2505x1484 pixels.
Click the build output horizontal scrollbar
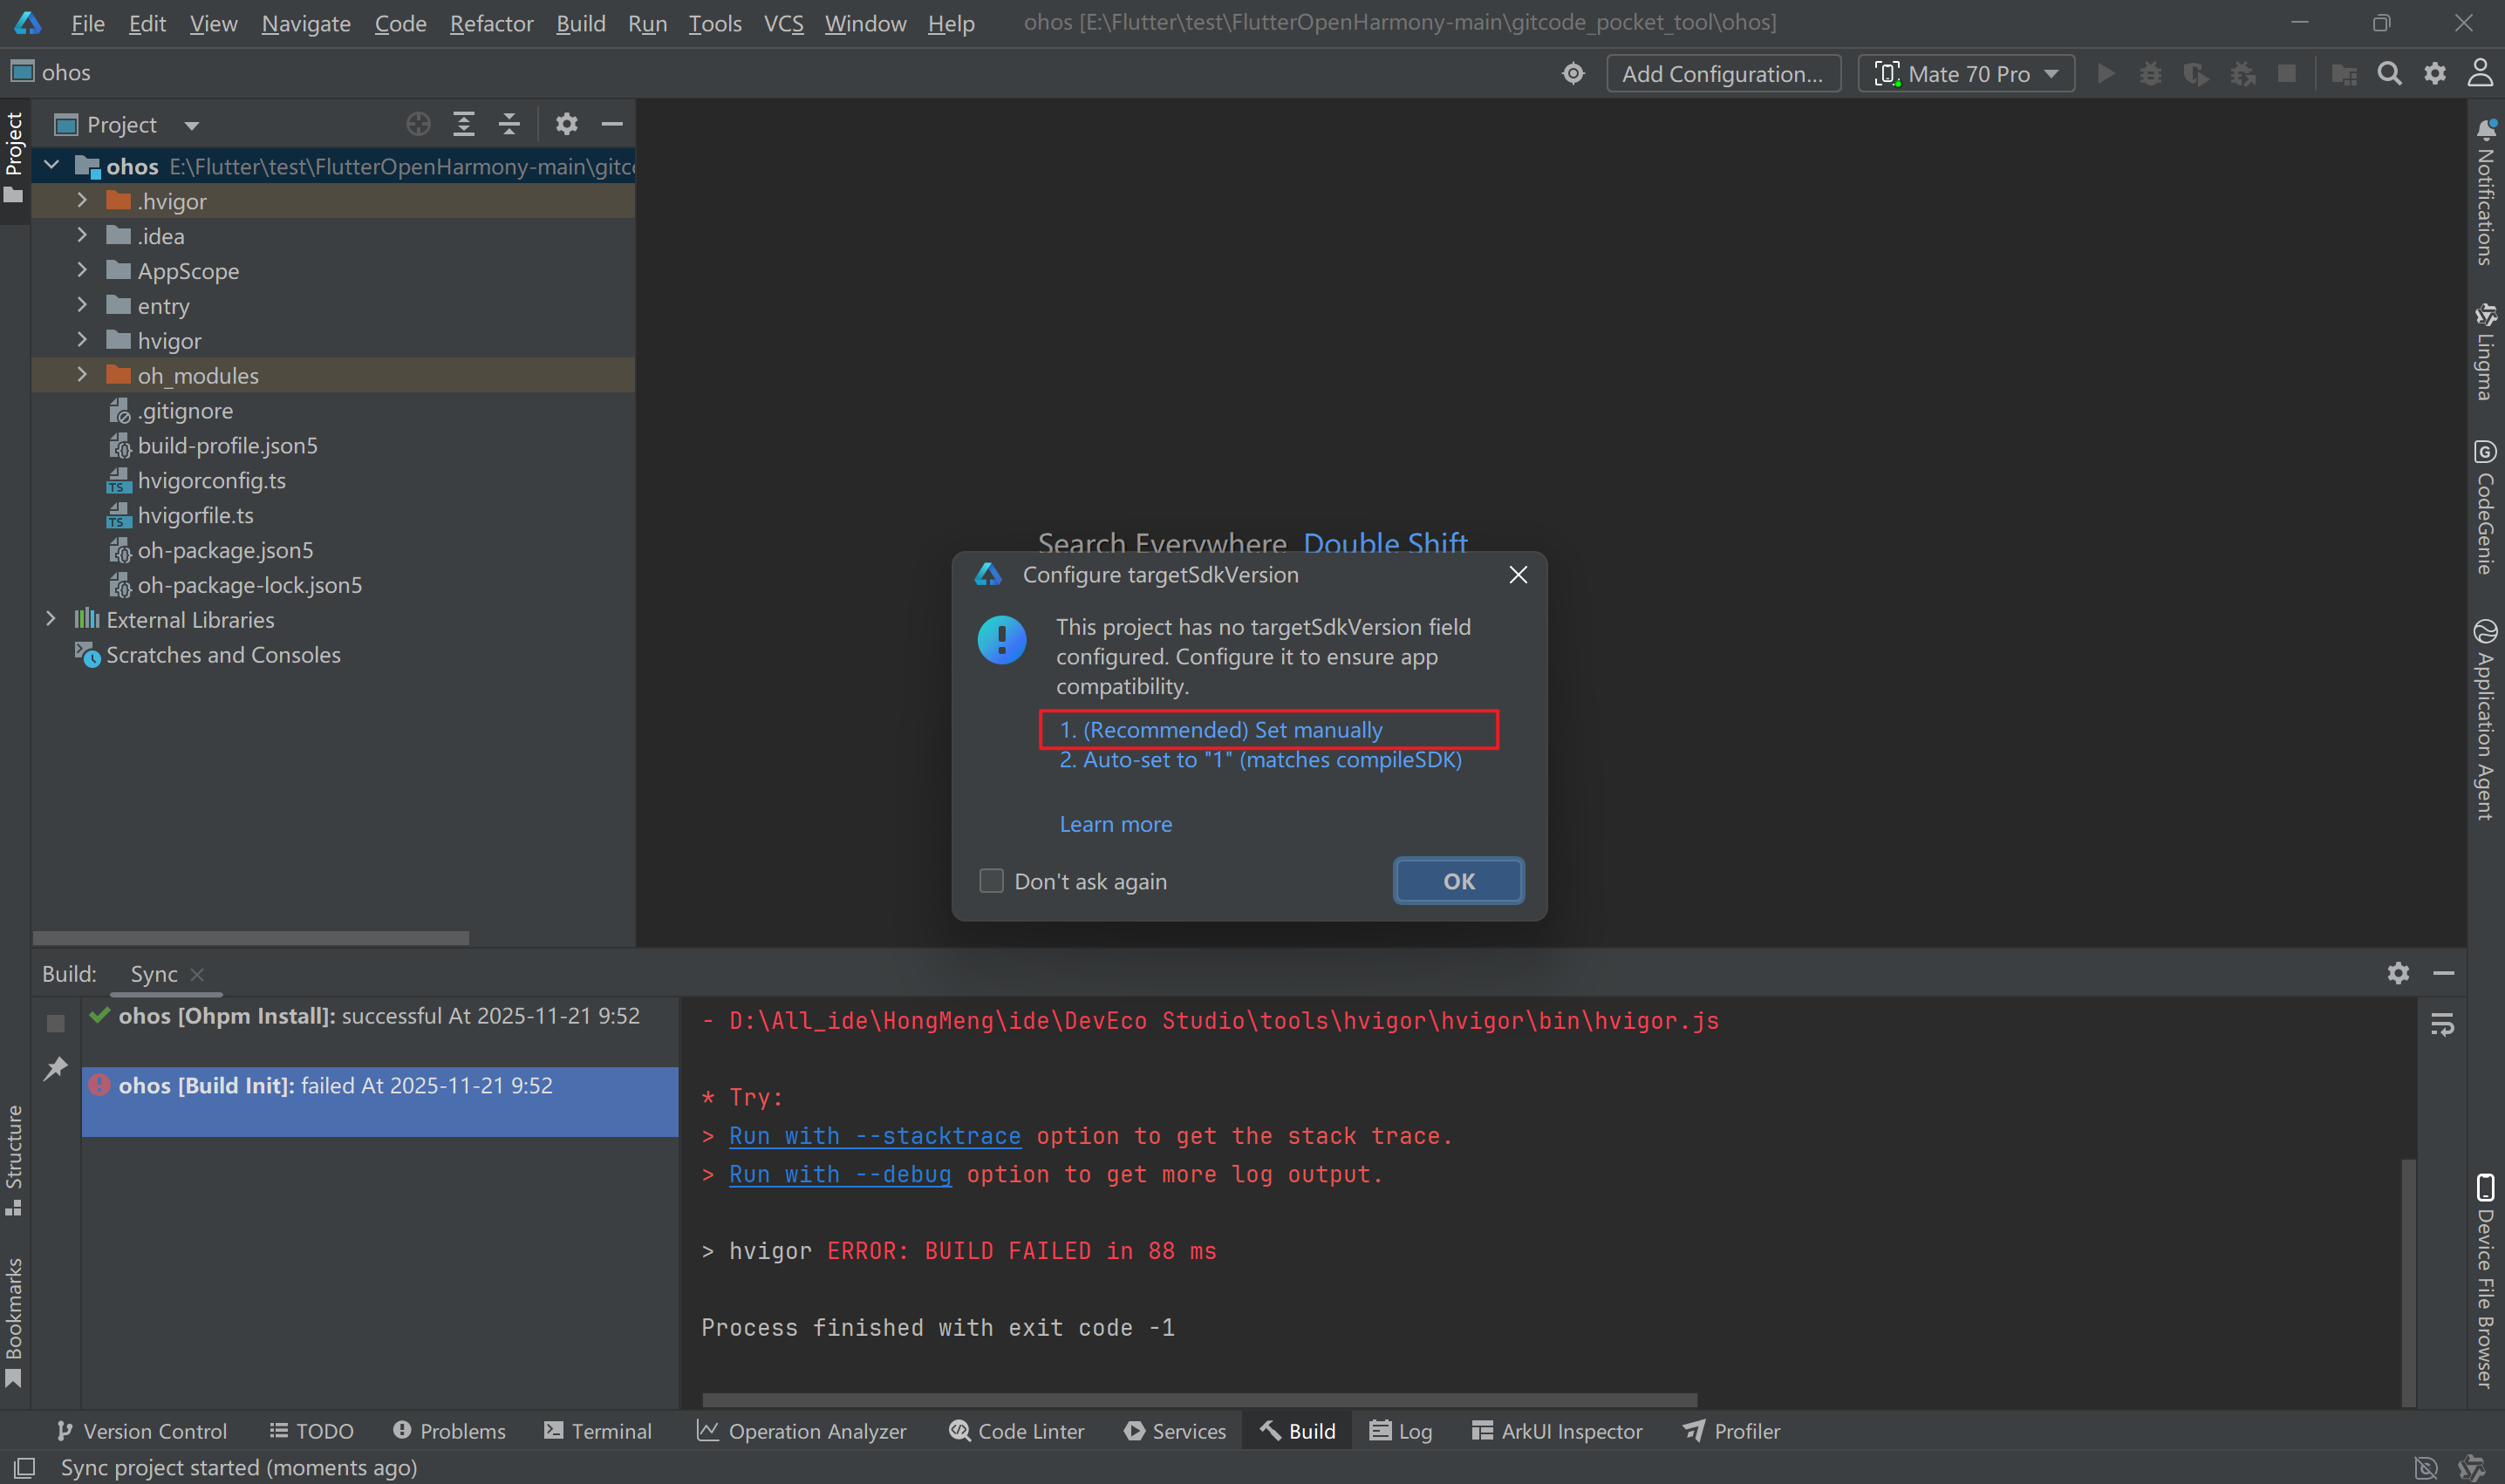pos(1198,1399)
